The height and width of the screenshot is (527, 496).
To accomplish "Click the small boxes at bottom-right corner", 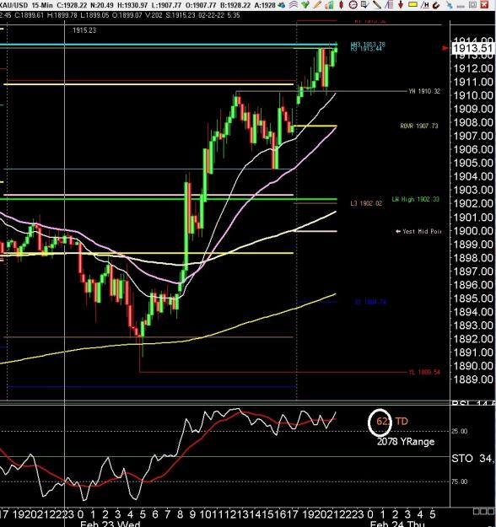I will coord(483,512).
